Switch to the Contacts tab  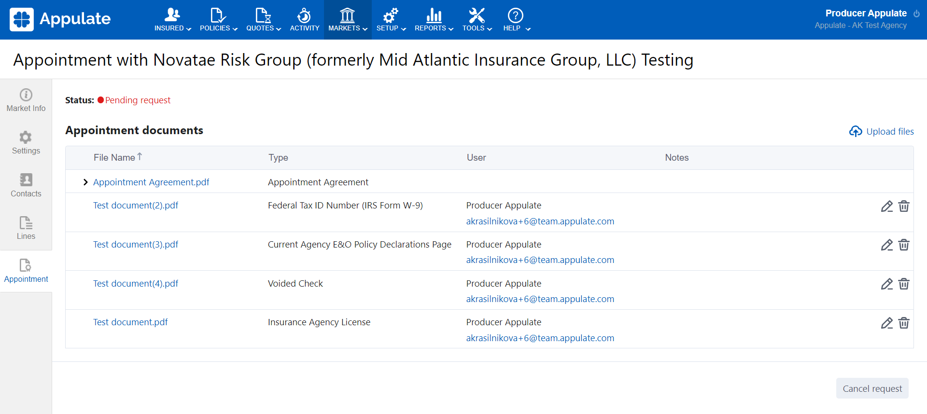coord(26,185)
